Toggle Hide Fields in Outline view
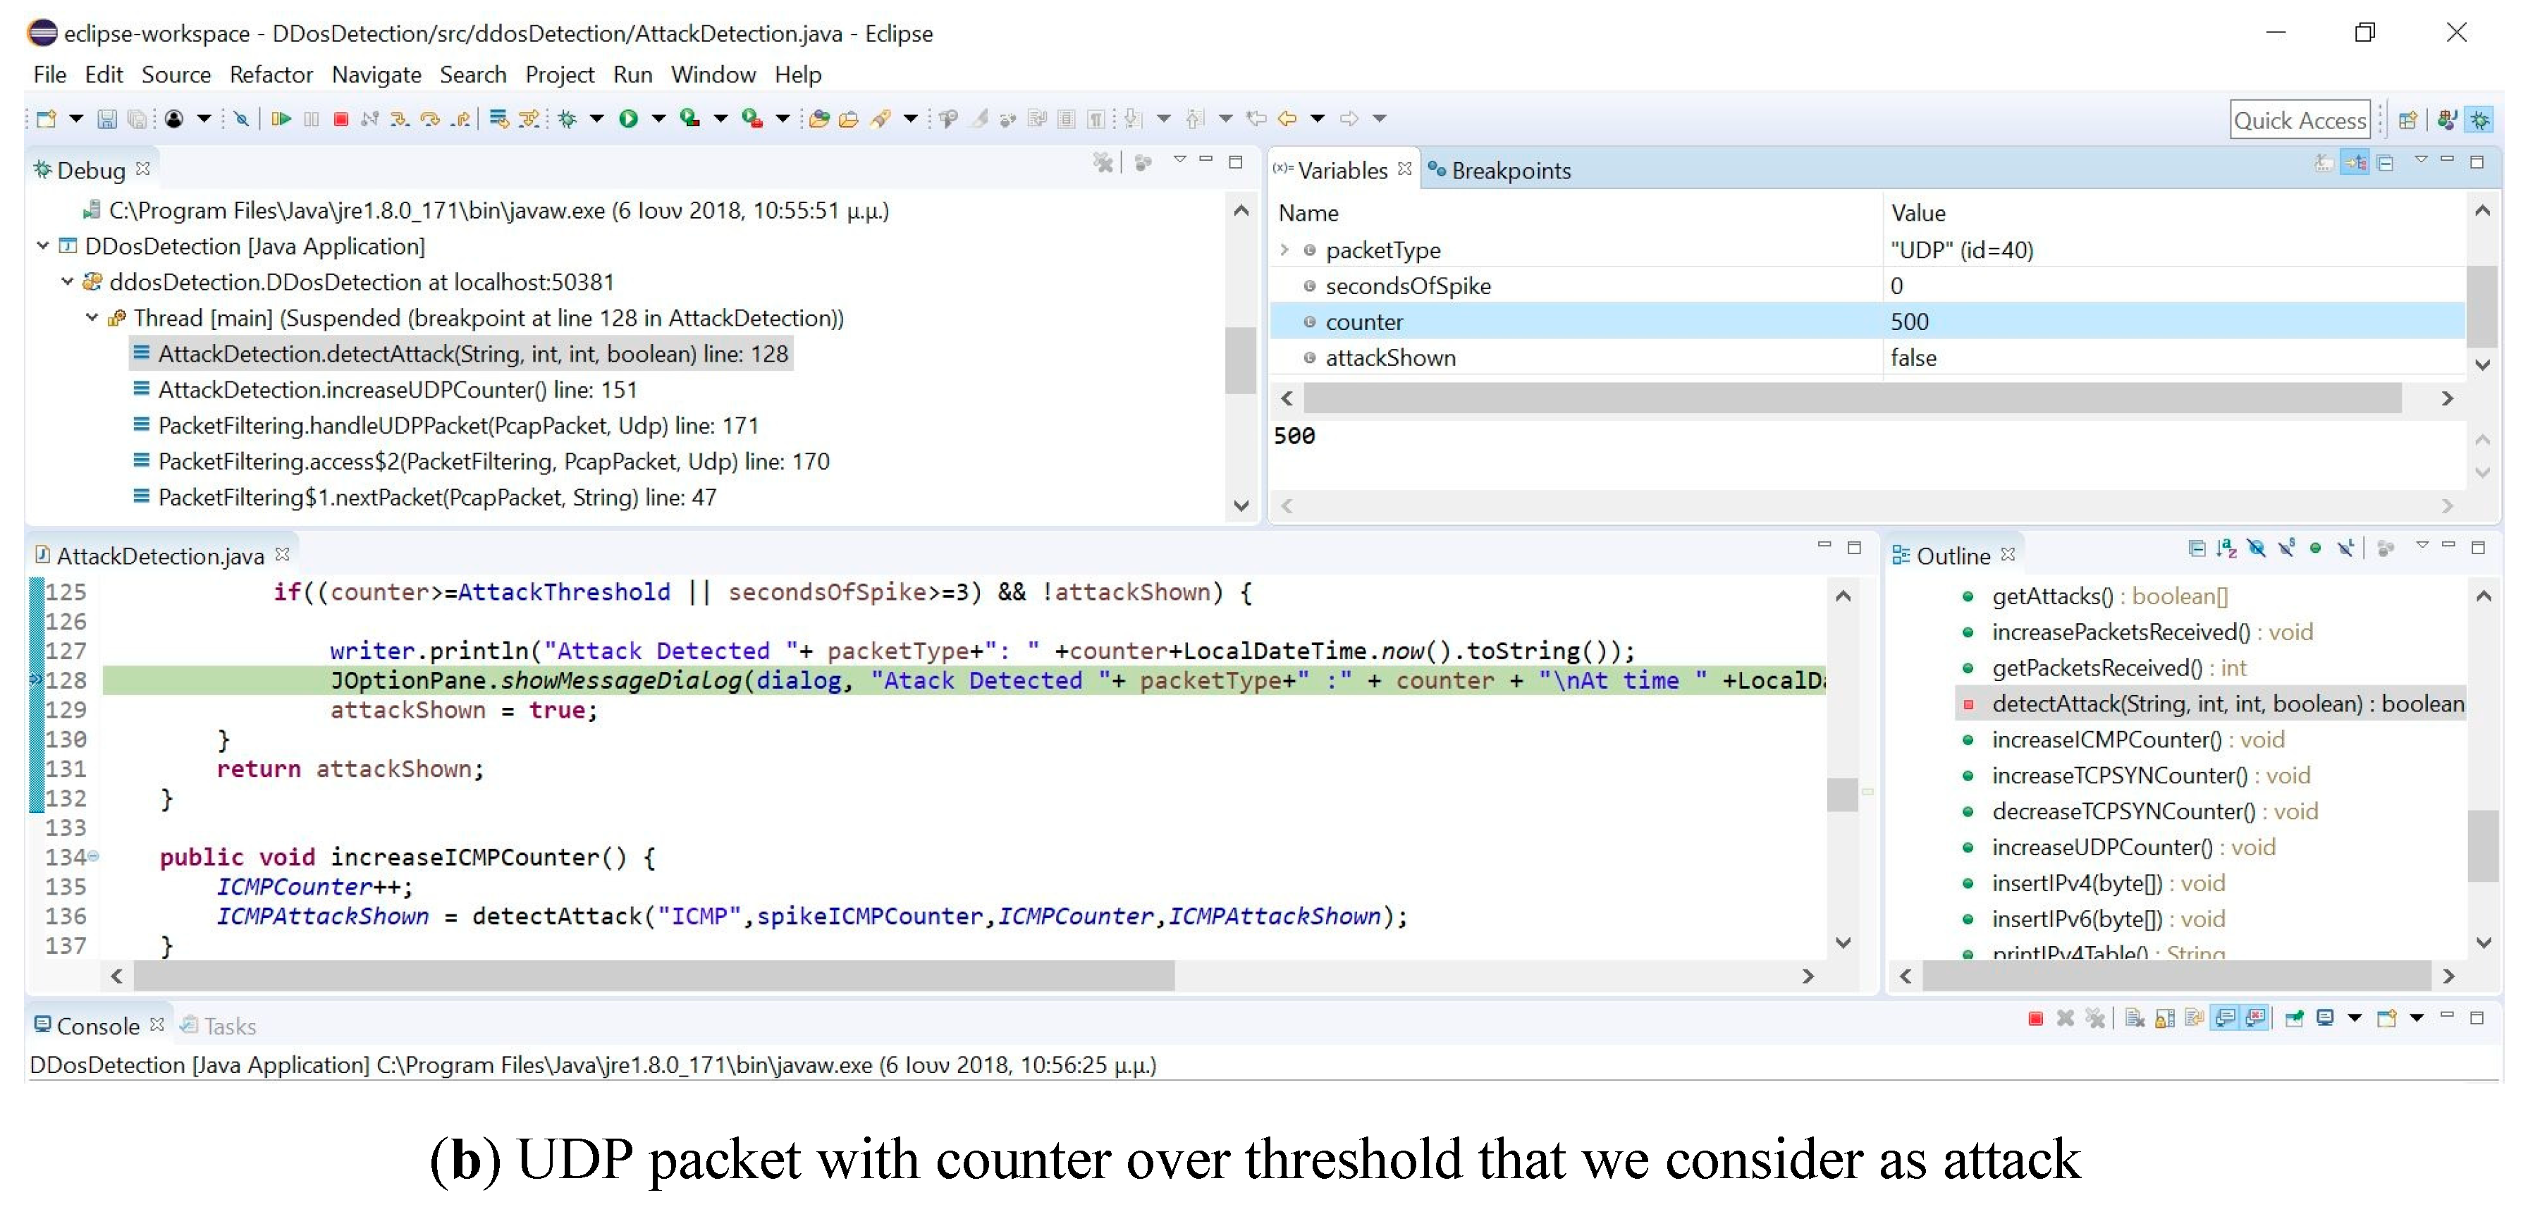This screenshot has height=1207, width=2528. [2256, 549]
